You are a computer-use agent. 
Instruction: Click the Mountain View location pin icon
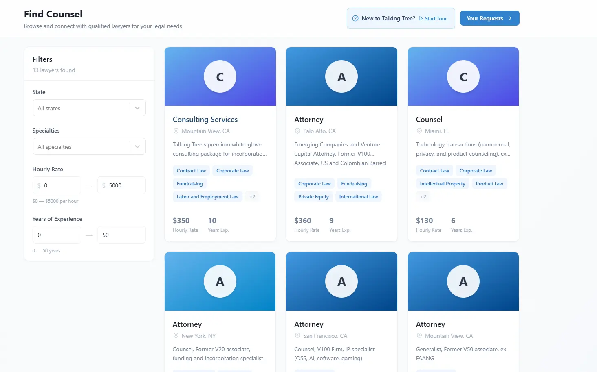coord(176,131)
